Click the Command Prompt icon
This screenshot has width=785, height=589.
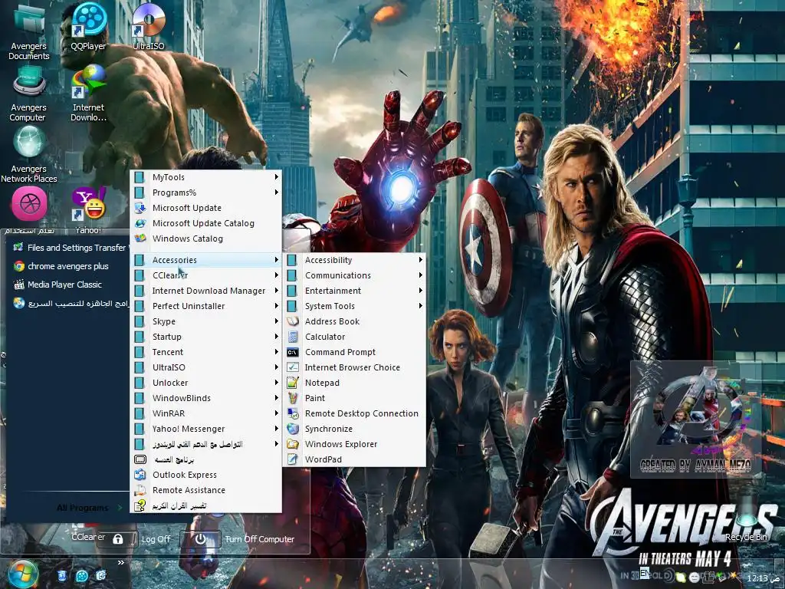pyautogui.click(x=293, y=352)
